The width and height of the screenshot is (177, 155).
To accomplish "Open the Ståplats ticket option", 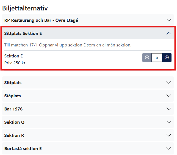I will click(x=13, y=96).
